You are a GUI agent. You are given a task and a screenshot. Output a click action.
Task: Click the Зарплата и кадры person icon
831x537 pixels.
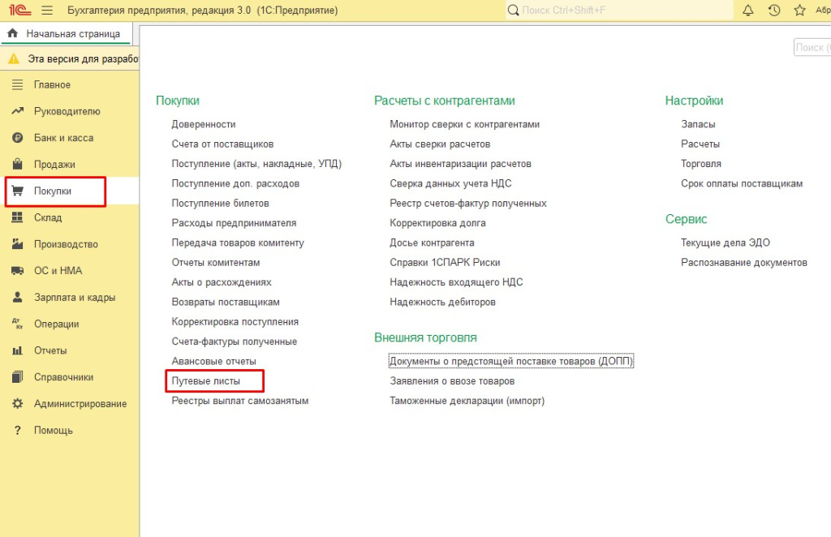pos(18,297)
